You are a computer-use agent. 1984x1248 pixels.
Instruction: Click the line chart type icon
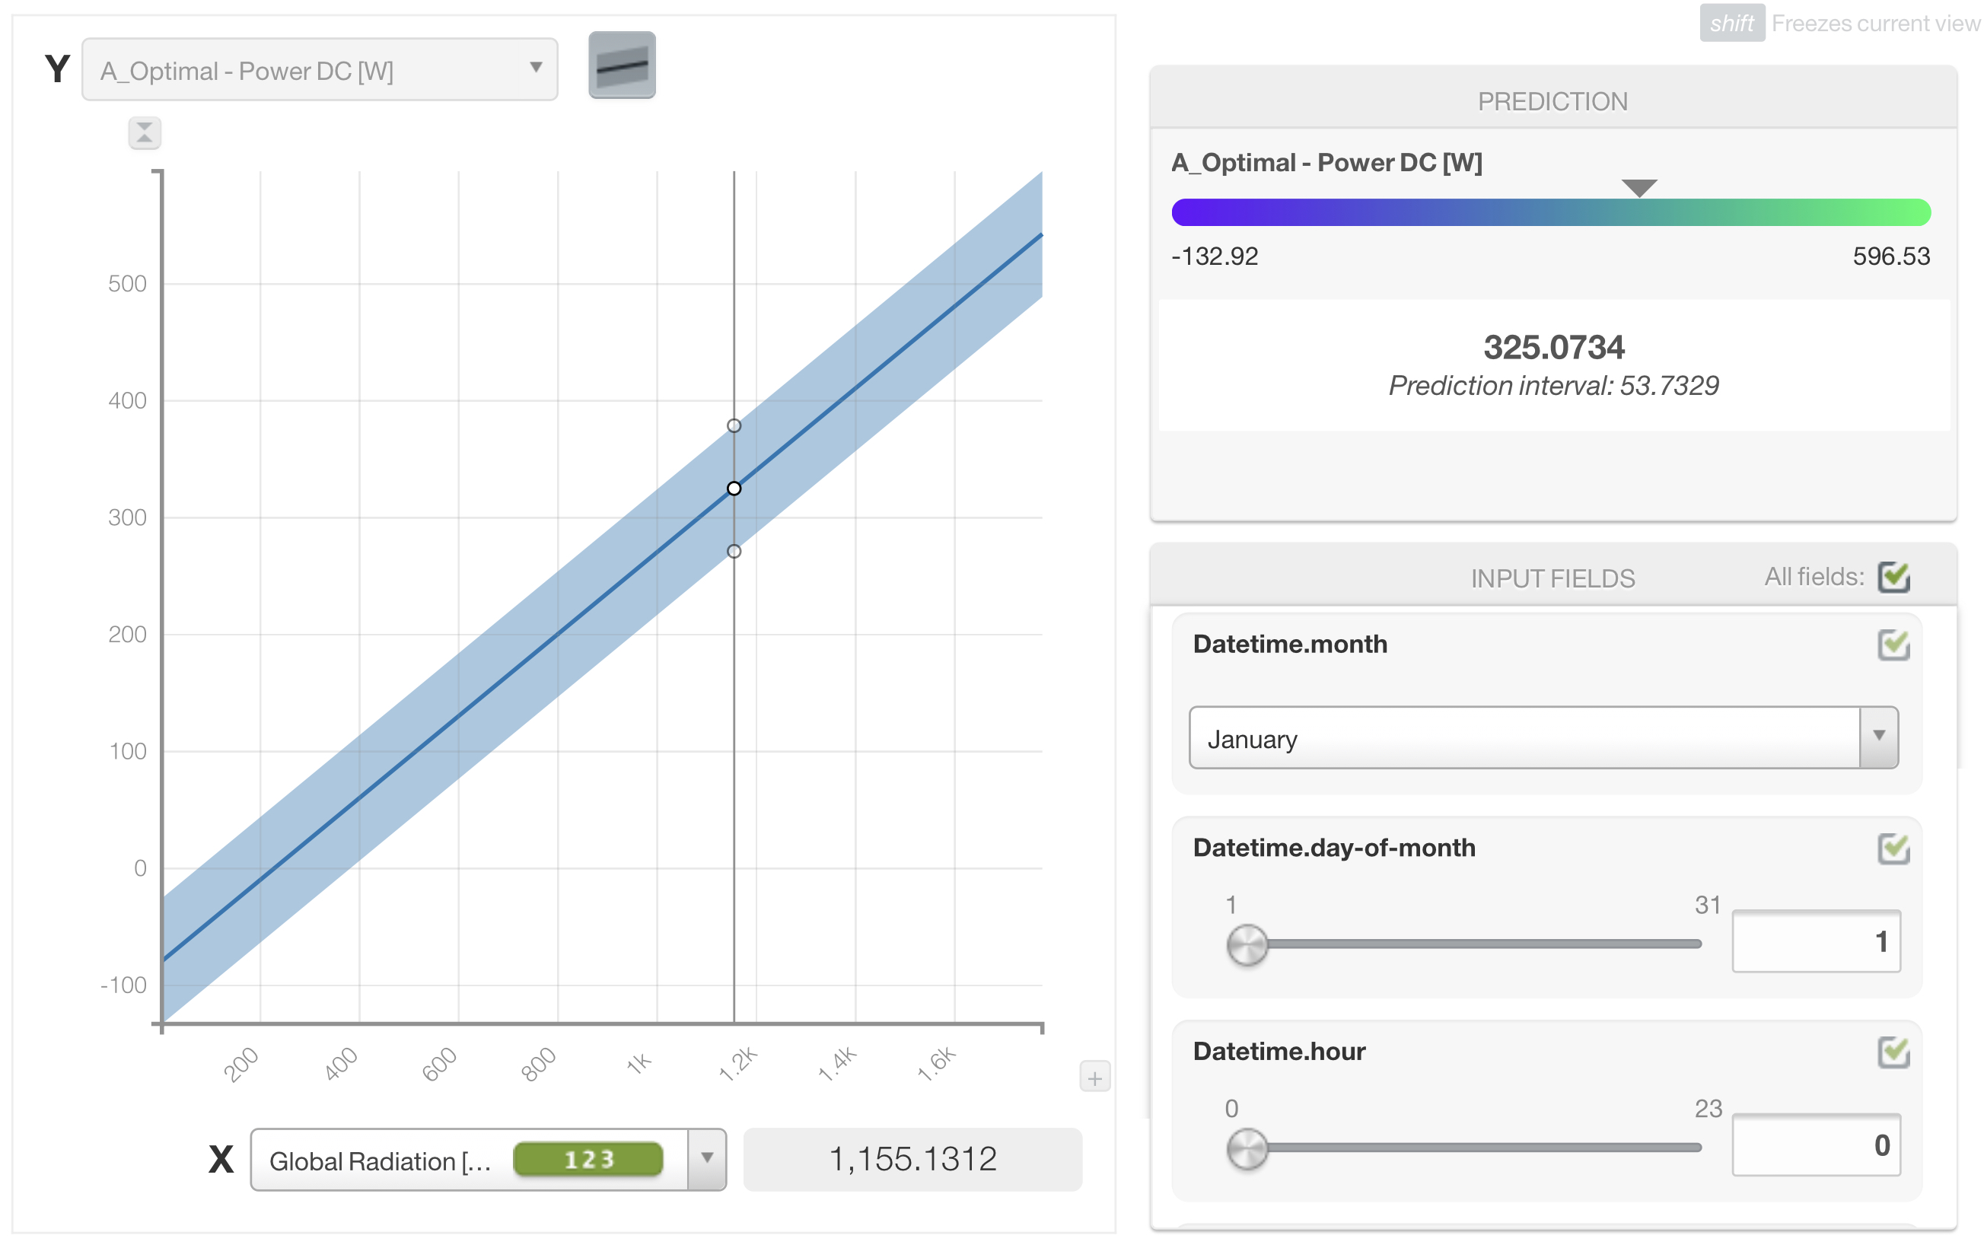(x=621, y=65)
